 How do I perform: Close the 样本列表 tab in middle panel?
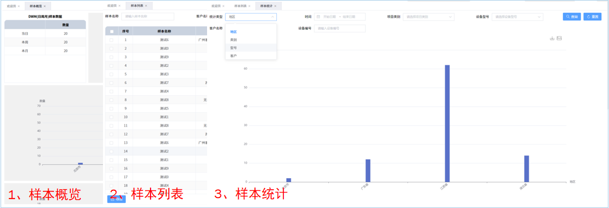(x=146, y=6)
